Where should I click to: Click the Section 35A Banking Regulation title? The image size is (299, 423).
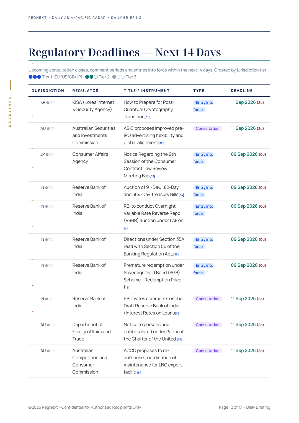[154, 246]
